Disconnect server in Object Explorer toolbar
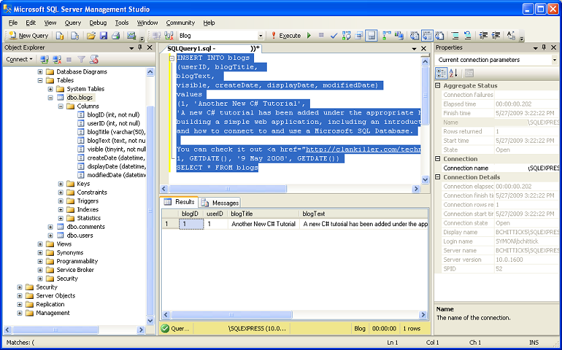The image size is (562, 350). click(x=57, y=59)
